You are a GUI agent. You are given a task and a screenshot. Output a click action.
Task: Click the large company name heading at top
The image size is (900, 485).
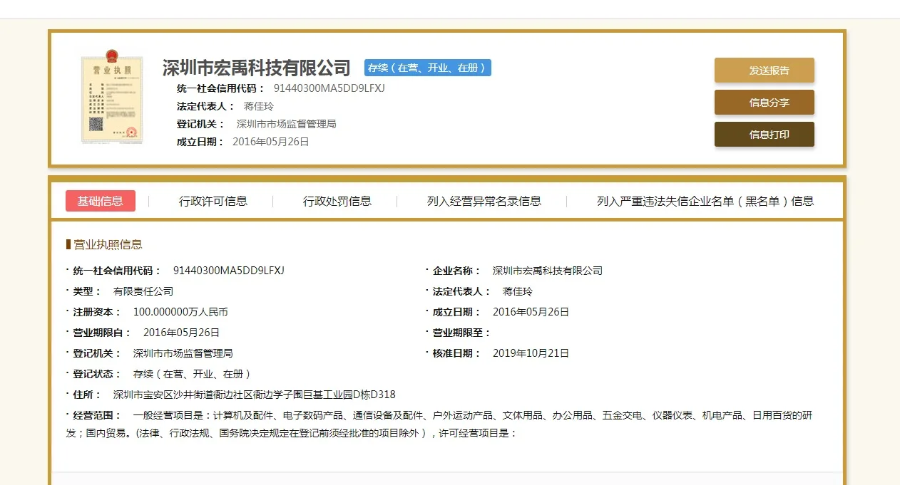coord(257,68)
